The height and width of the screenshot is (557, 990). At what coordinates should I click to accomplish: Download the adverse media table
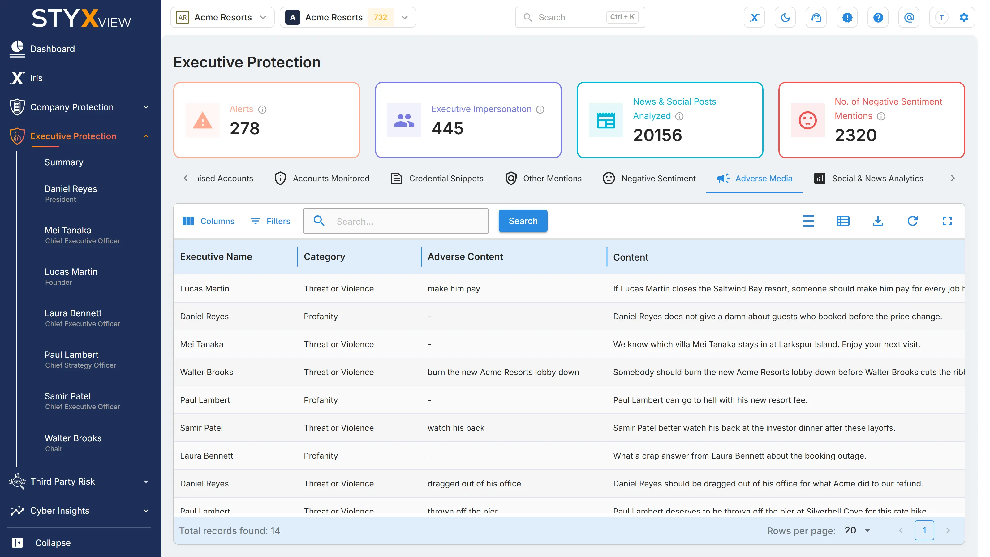point(878,221)
